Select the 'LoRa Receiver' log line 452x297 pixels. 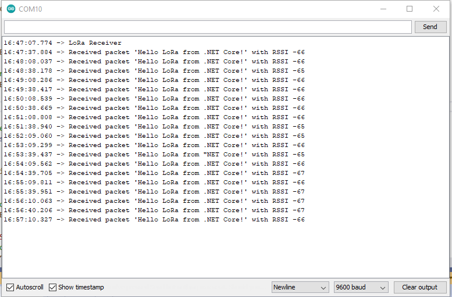click(63, 43)
